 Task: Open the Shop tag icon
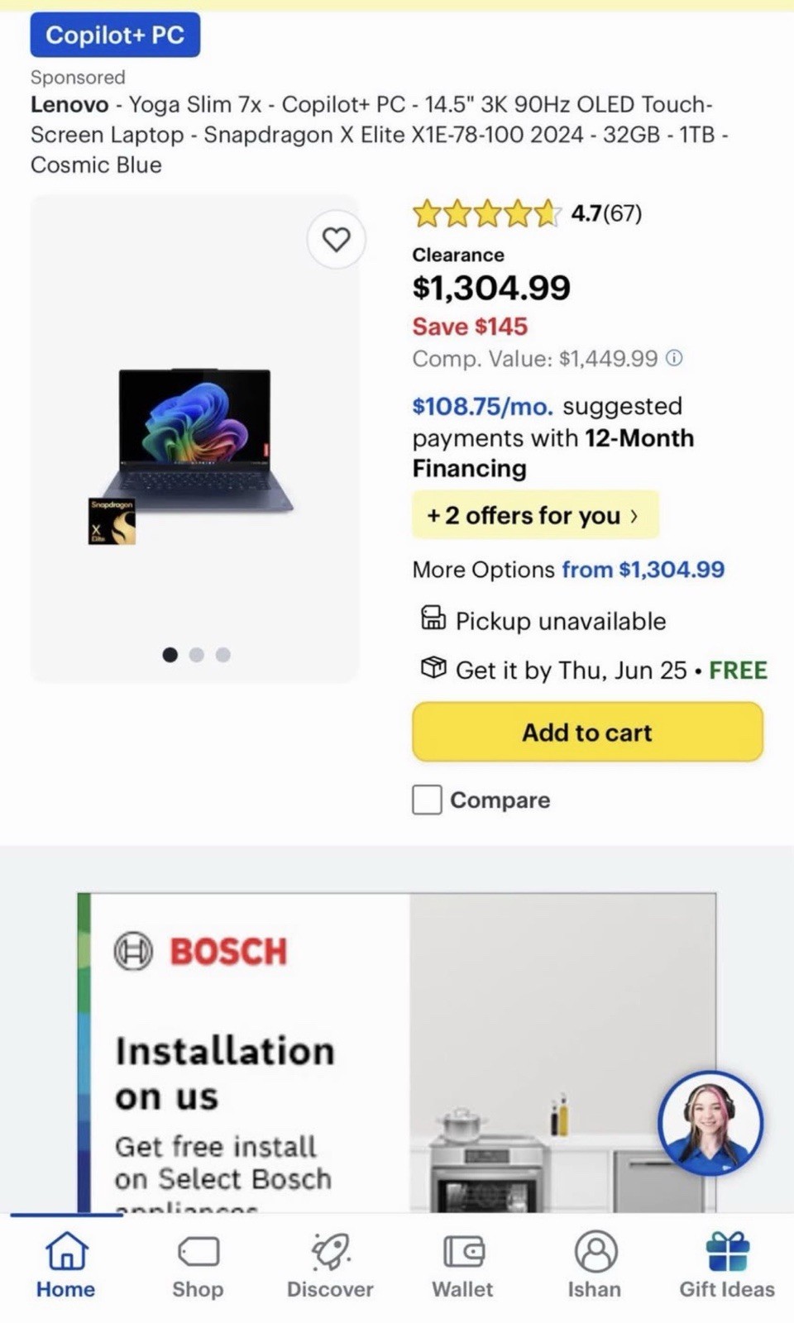coord(198,1252)
